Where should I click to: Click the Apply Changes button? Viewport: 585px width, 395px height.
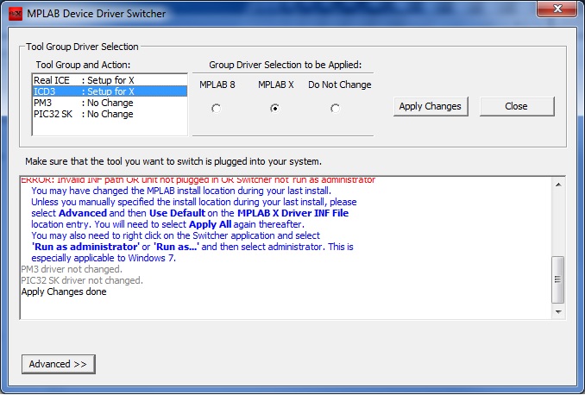click(431, 106)
